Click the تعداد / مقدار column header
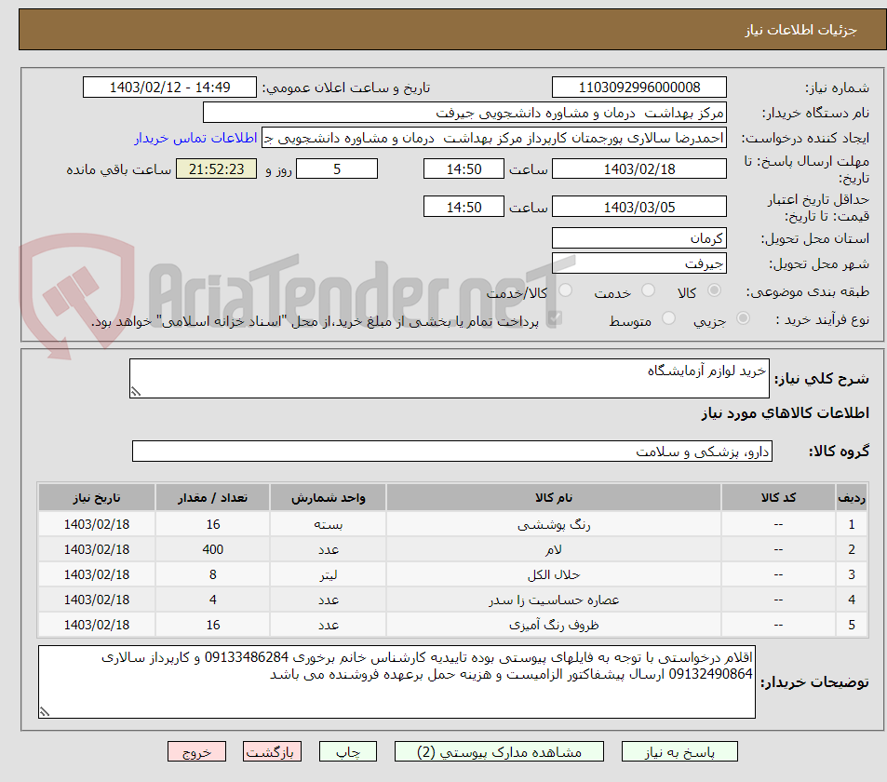The height and width of the screenshot is (782, 887). (x=213, y=498)
